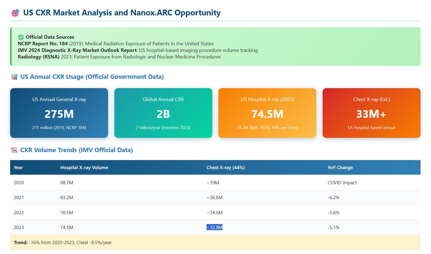Click the '~34.5M' chest X-ray cell
The height and width of the screenshot is (254, 431).
[214, 213]
